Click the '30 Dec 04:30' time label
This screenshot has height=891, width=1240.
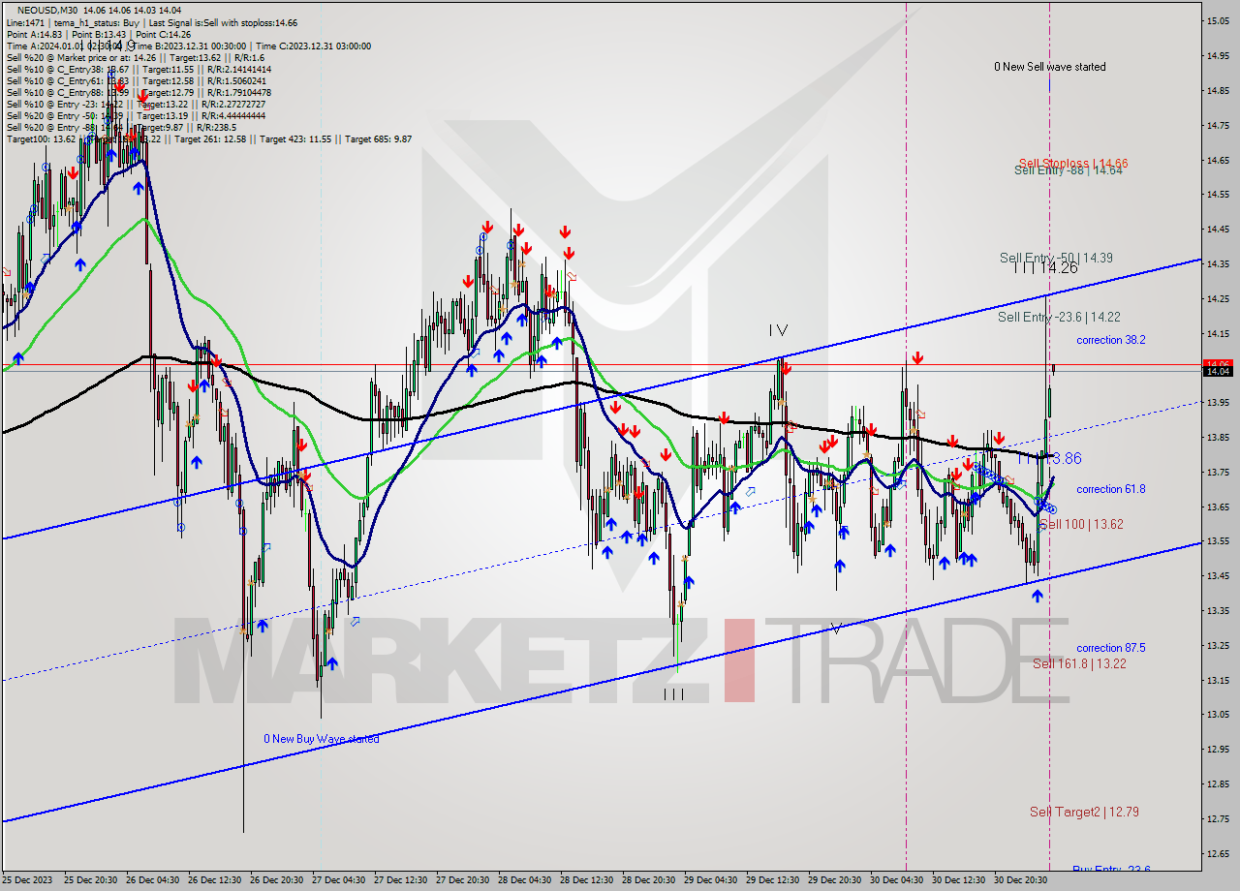896,880
